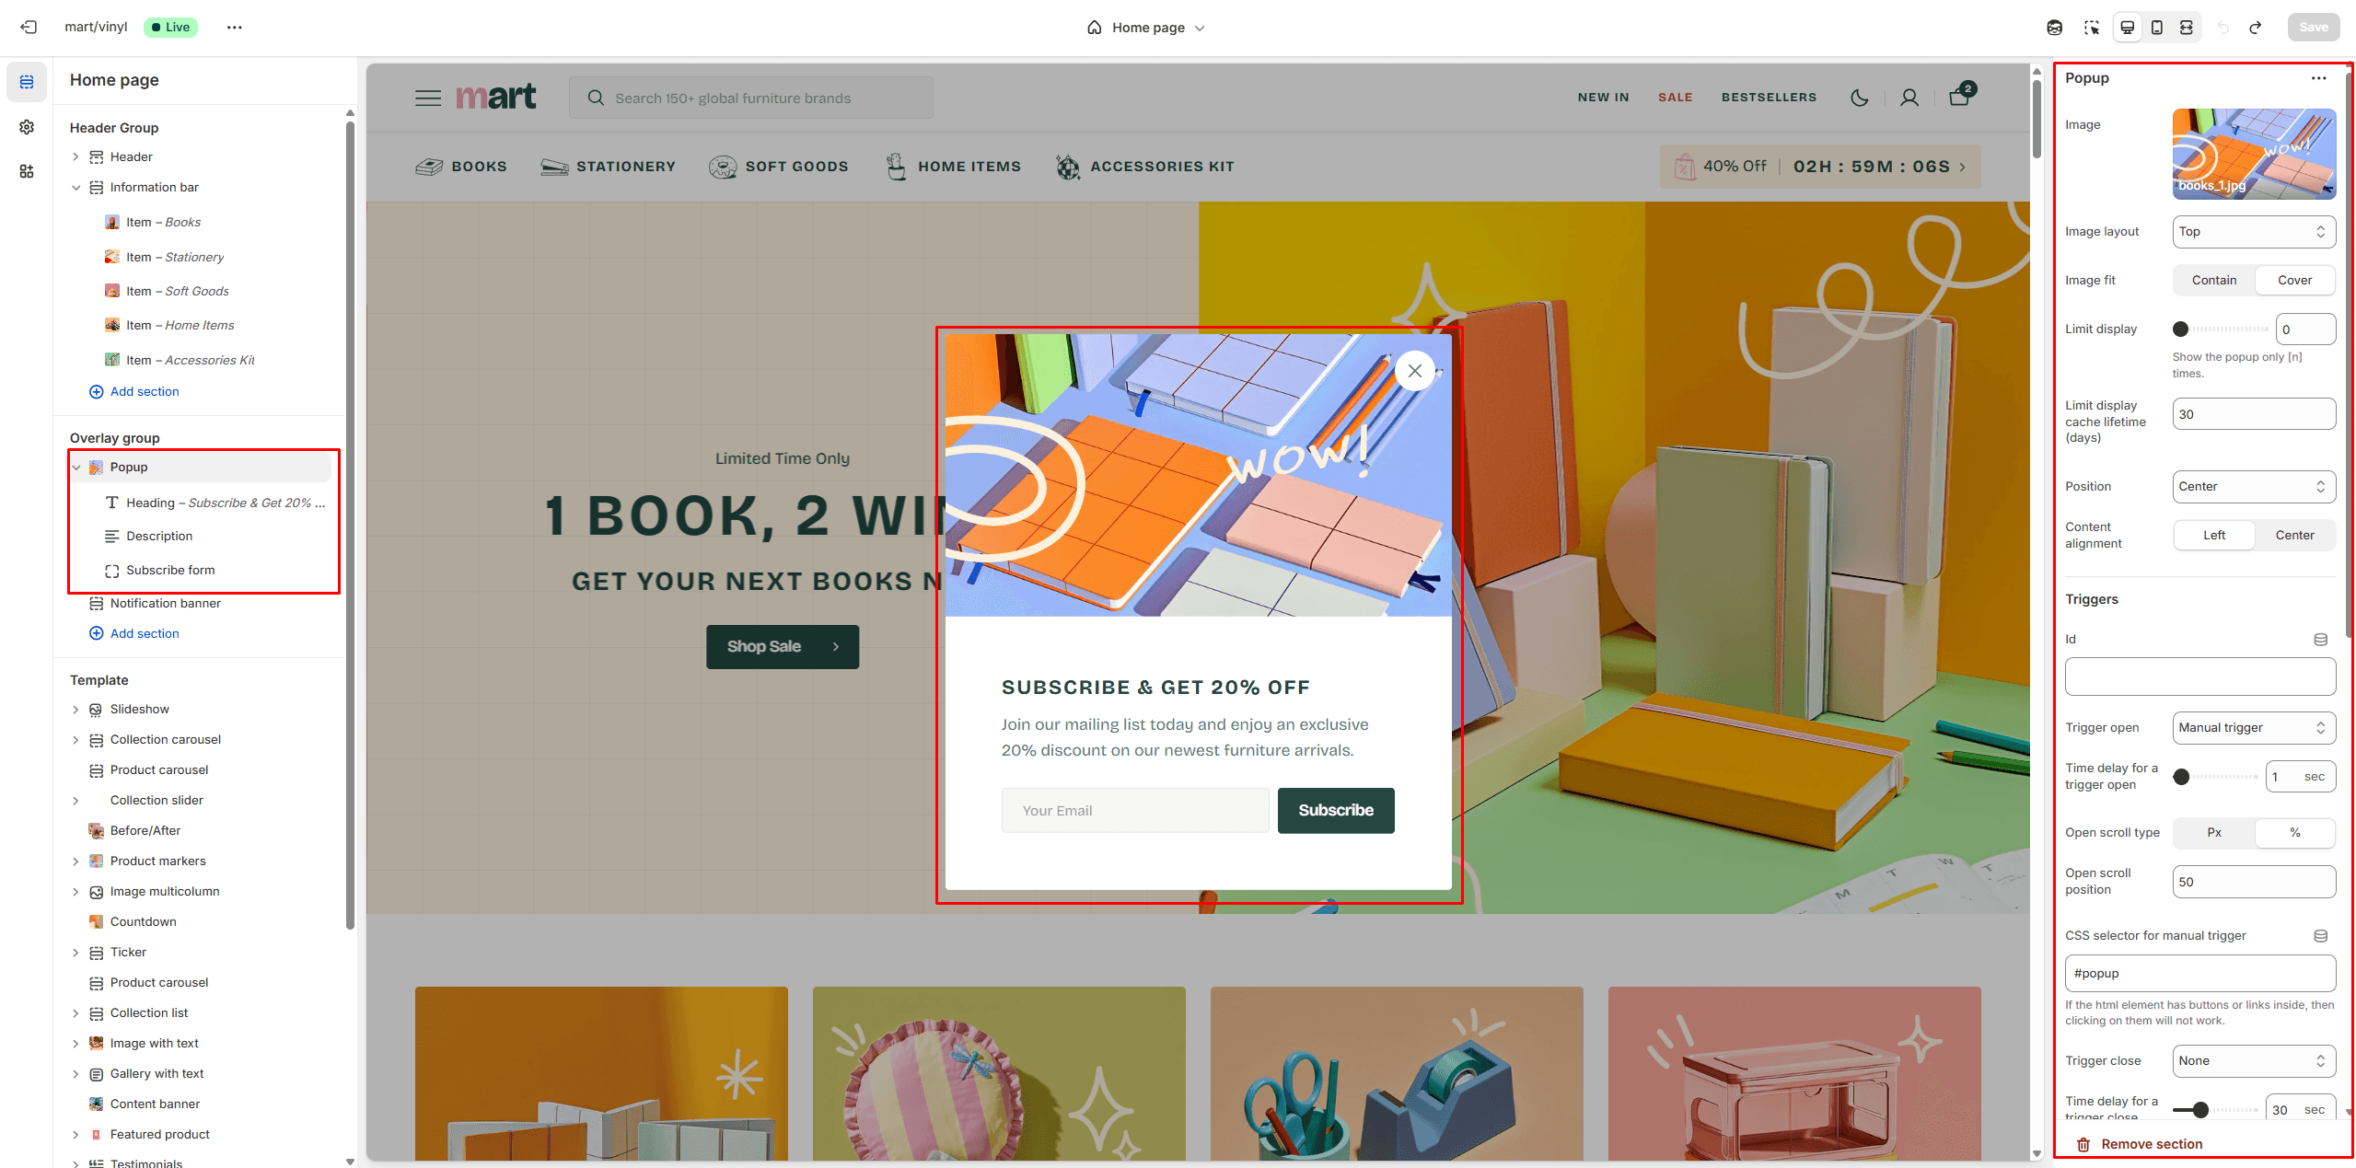2356x1168 pixels.
Task: Set Open scroll type to Px
Action: click(x=2213, y=833)
